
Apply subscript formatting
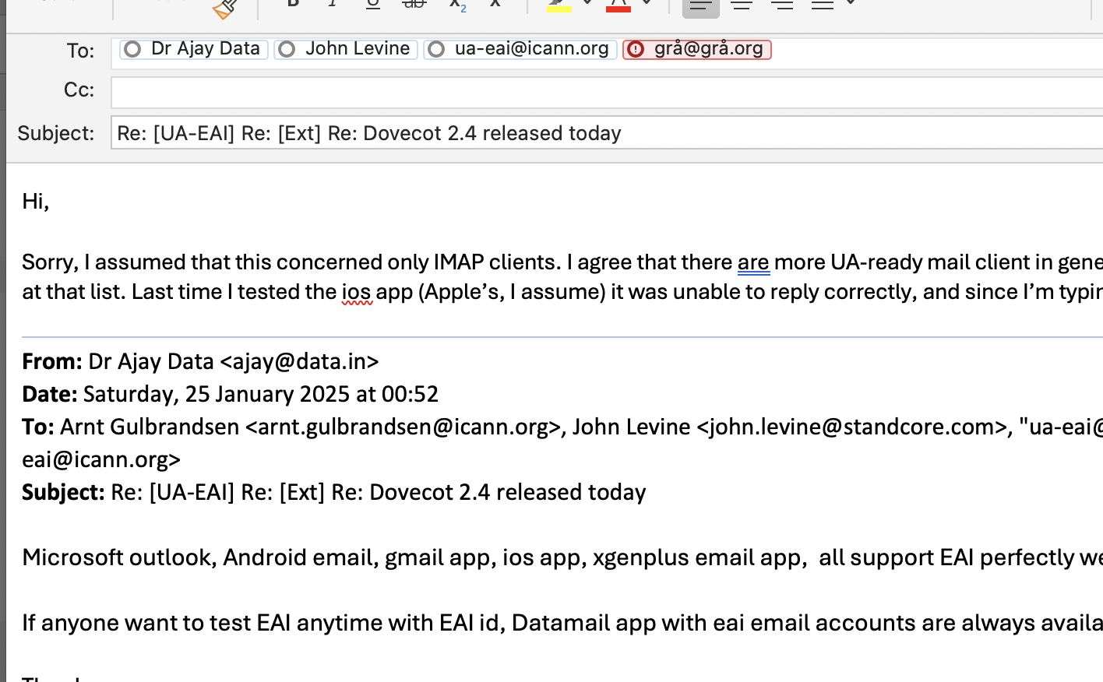[x=457, y=5]
